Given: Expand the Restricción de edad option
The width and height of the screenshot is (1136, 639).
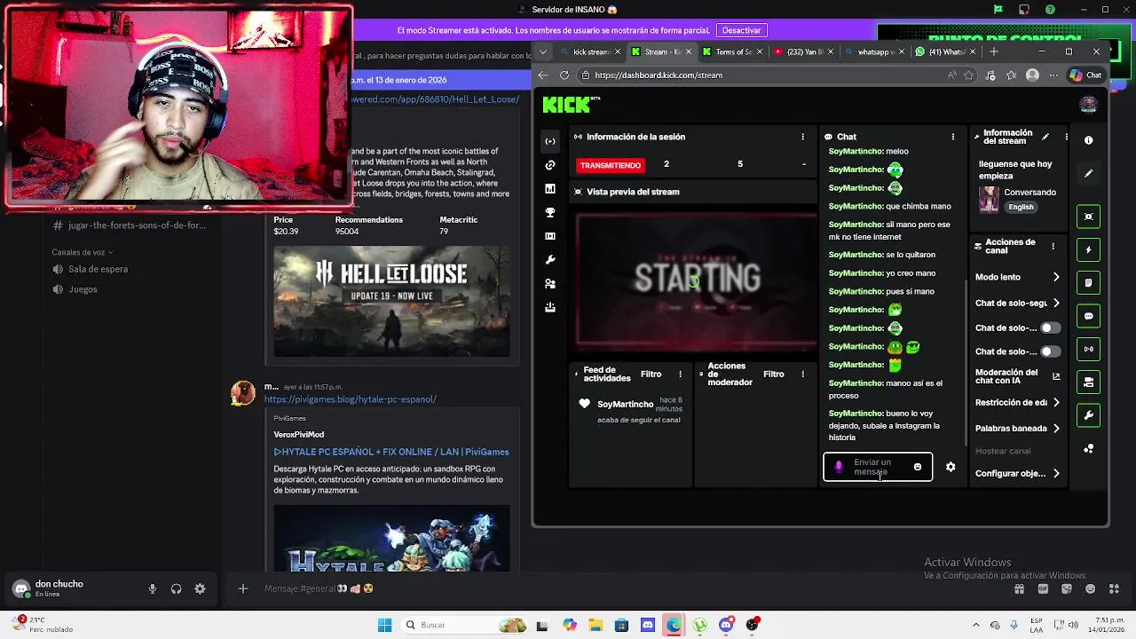Looking at the screenshot, I should click(1018, 402).
